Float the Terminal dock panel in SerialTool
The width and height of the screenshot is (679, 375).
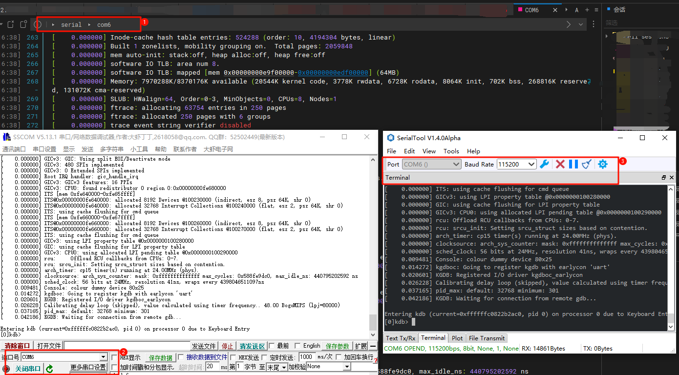(x=664, y=178)
